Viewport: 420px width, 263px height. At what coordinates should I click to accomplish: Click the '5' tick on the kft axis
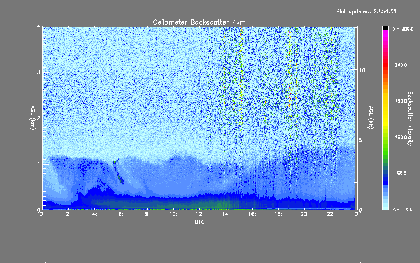click(x=361, y=140)
